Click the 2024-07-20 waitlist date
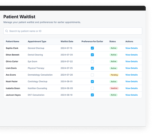The height and width of the screenshot is (135, 153). pyautogui.click(x=67, y=55)
